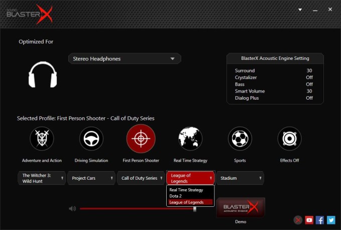
Task: Expand the Project Cars dropdown
Action: click(91, 178)
